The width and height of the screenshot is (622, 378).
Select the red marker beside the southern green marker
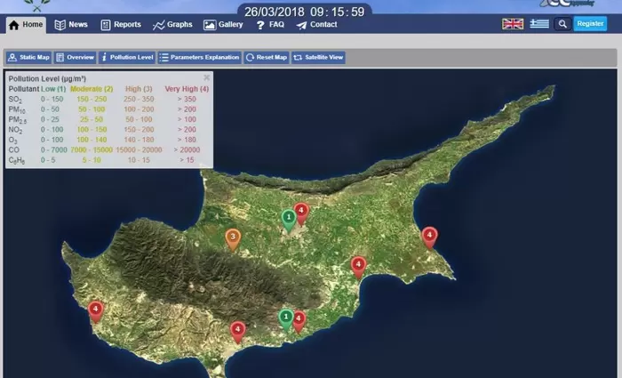299,322
